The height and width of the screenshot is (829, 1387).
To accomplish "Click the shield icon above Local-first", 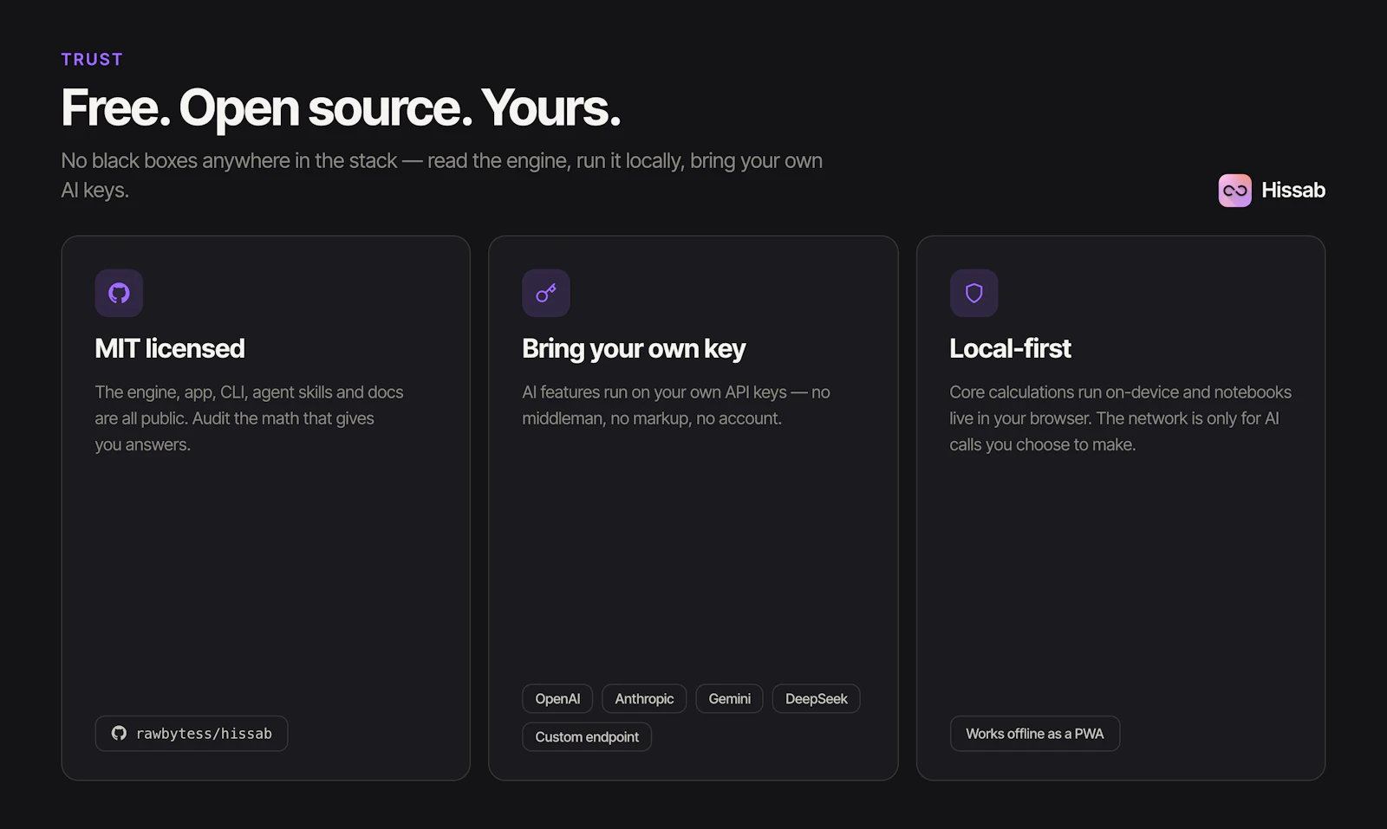I will coord(974,293).
